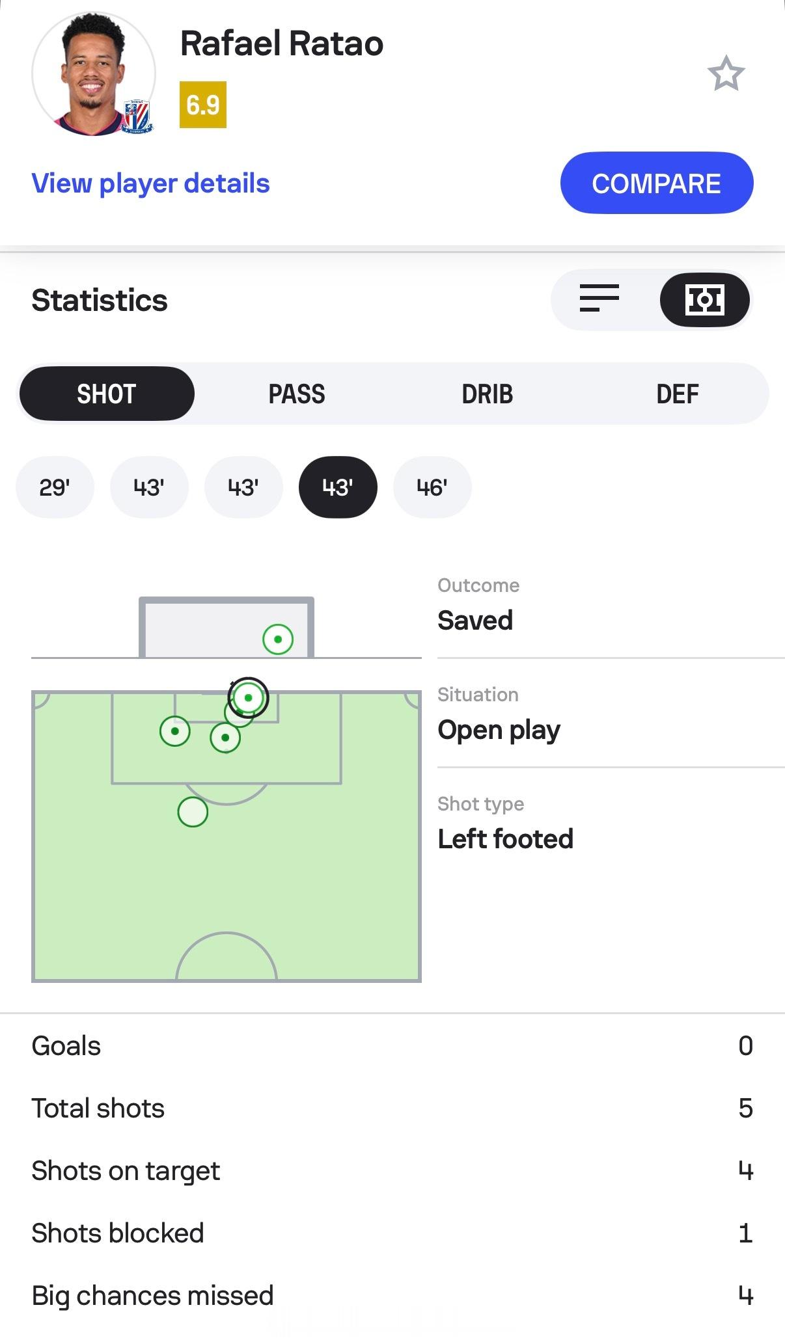Screen dimensions: 785x1342
Task: Switch to list view statistics icon
Action: [x=599, y=299]
